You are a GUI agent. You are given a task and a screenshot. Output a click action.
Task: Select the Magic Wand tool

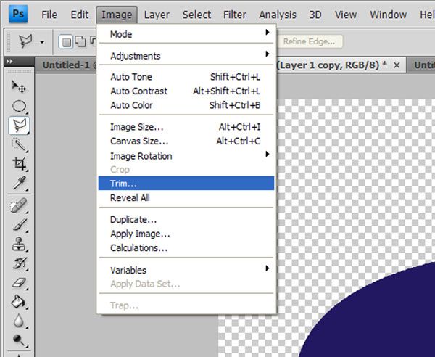tap(19, 144)
